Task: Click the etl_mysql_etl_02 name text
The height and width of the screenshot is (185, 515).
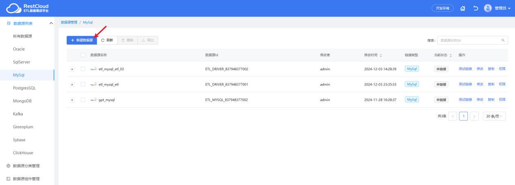Action: (x=111, y=69)
